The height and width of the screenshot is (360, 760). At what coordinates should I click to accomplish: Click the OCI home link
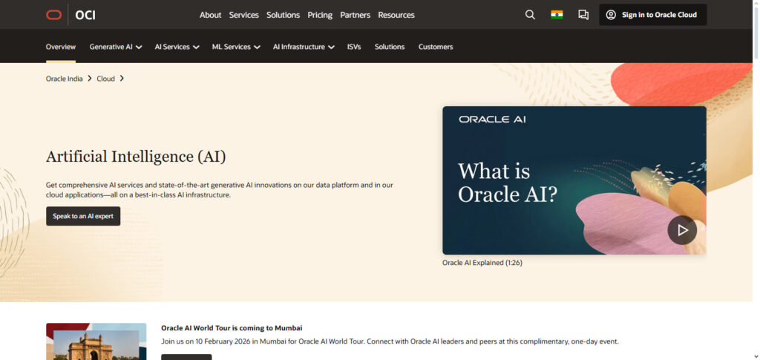(x=85, y=15)
